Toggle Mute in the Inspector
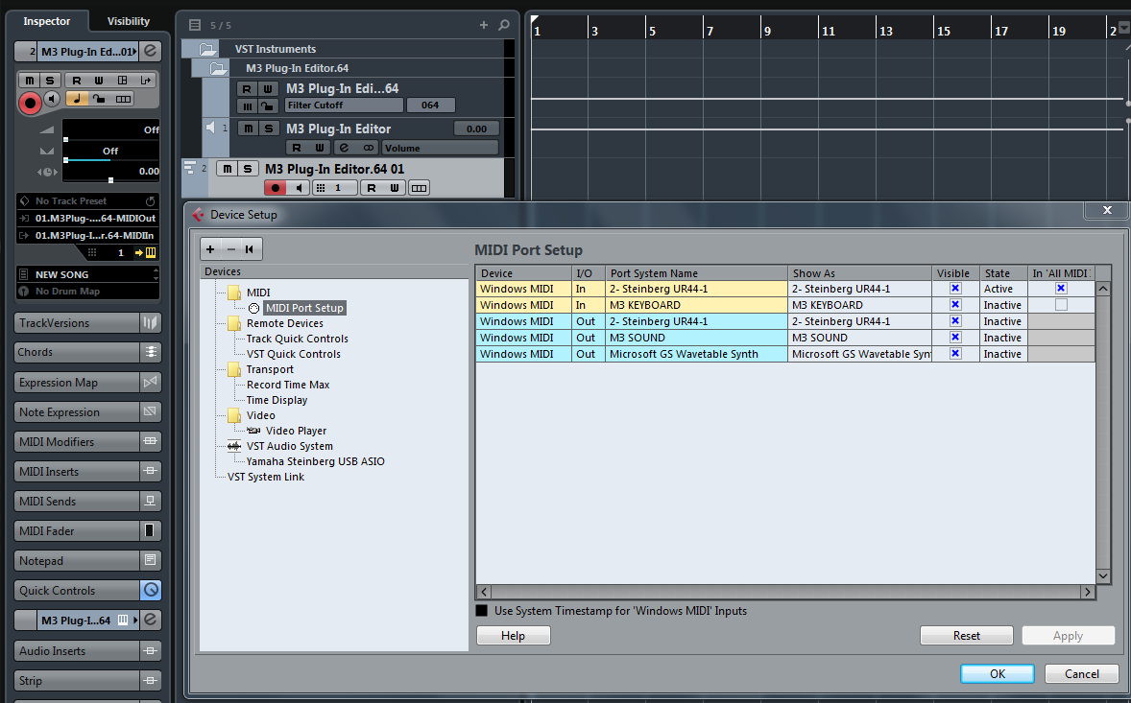 click(x=29, y=80)
